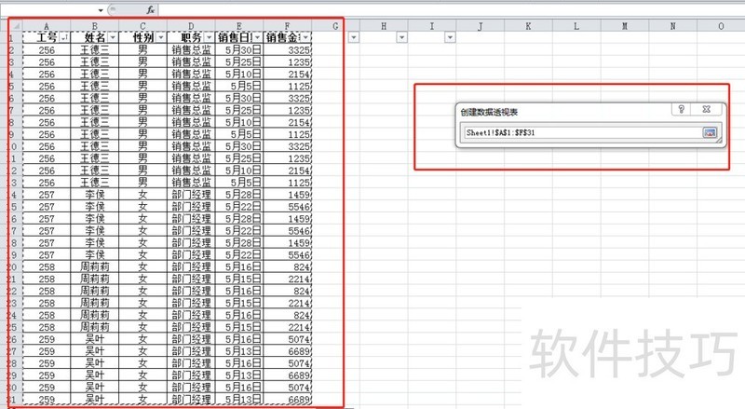Click the Sheet1!$A$1:$F$31 range input field
Viewport: 745px width, 409px height.
click(x=583, y=132)
